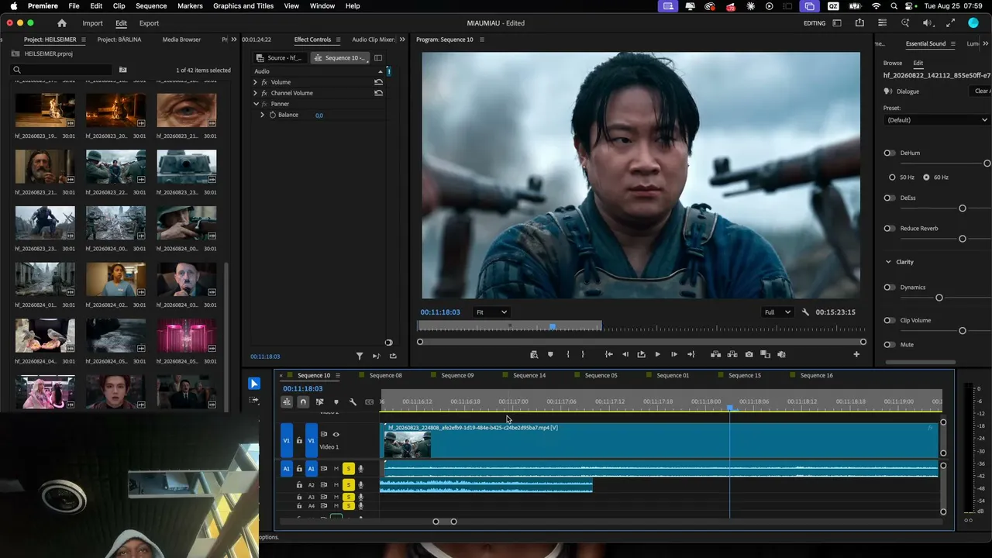This screenshot has height=558, width=992.
Task: Reset the Channel Volume effect
Action: 378,93
